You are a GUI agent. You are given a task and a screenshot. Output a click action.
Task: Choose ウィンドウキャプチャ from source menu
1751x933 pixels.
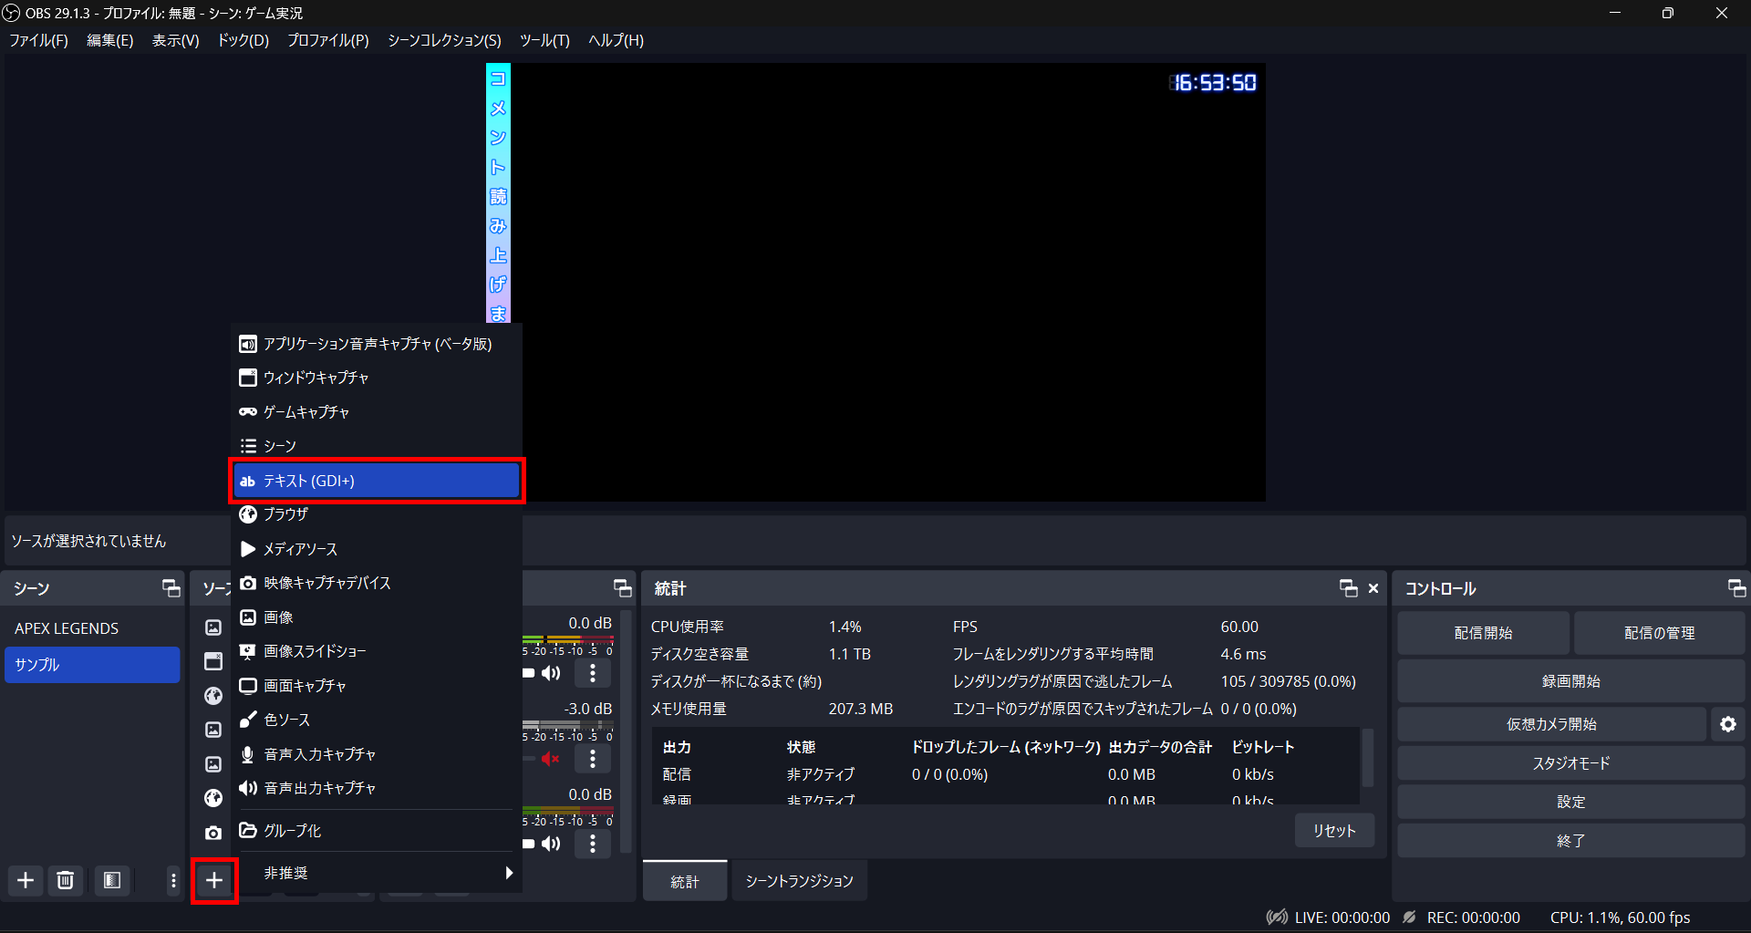coord(376,378)
